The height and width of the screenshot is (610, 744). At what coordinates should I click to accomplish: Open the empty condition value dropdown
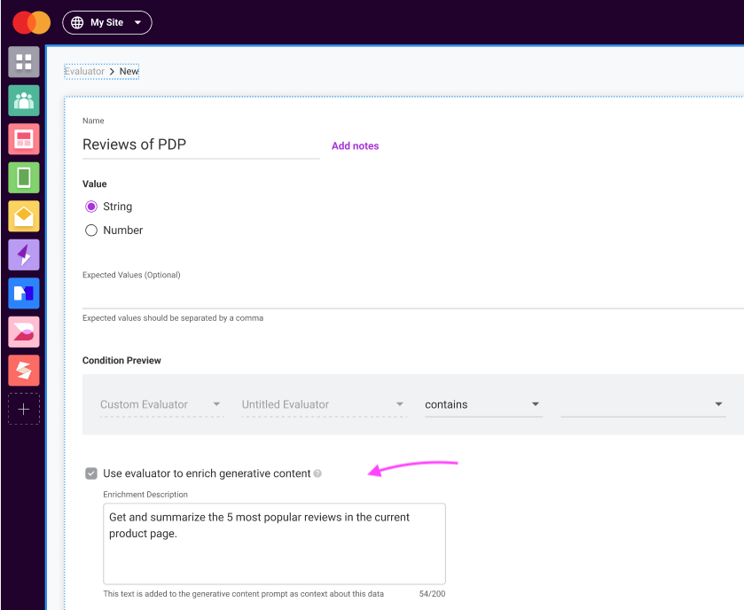(643, 404)
